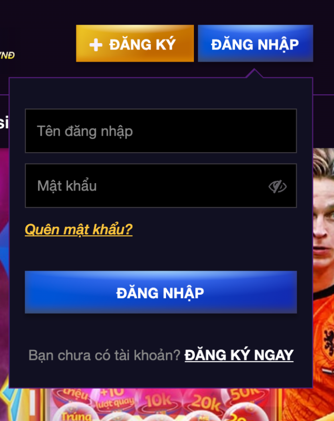The height and width of the screenshot is (421, 334).
Task: Toggle password visibility eye icon
Action: pos(278,186)
